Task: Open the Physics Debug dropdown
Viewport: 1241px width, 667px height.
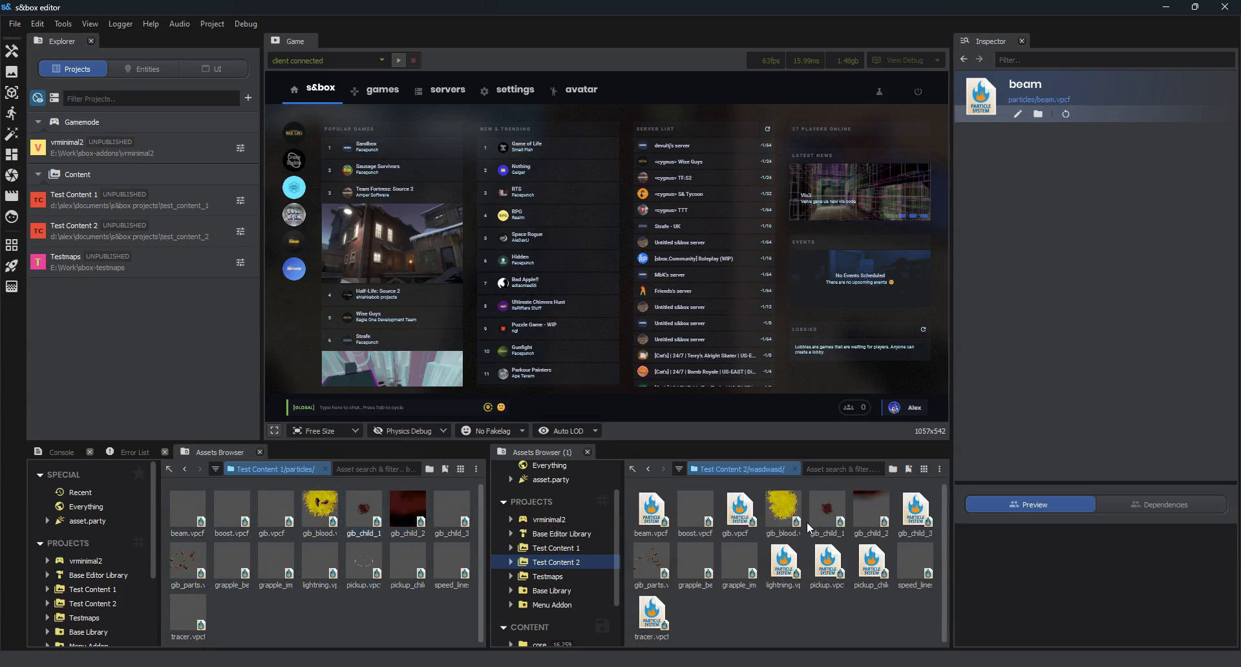Action: [410, 431]
